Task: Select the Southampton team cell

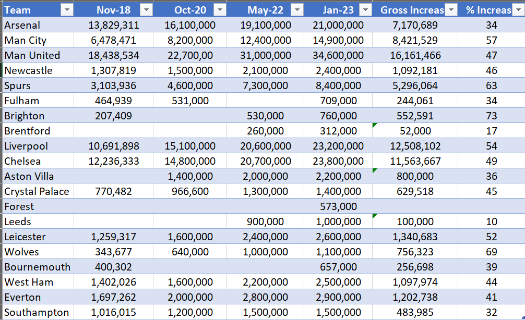Action: pos(38,312)
